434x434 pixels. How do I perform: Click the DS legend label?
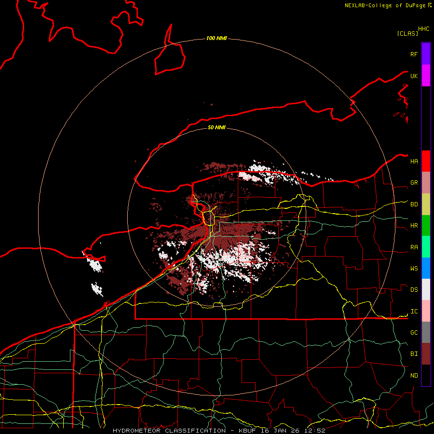pos(414,290)
